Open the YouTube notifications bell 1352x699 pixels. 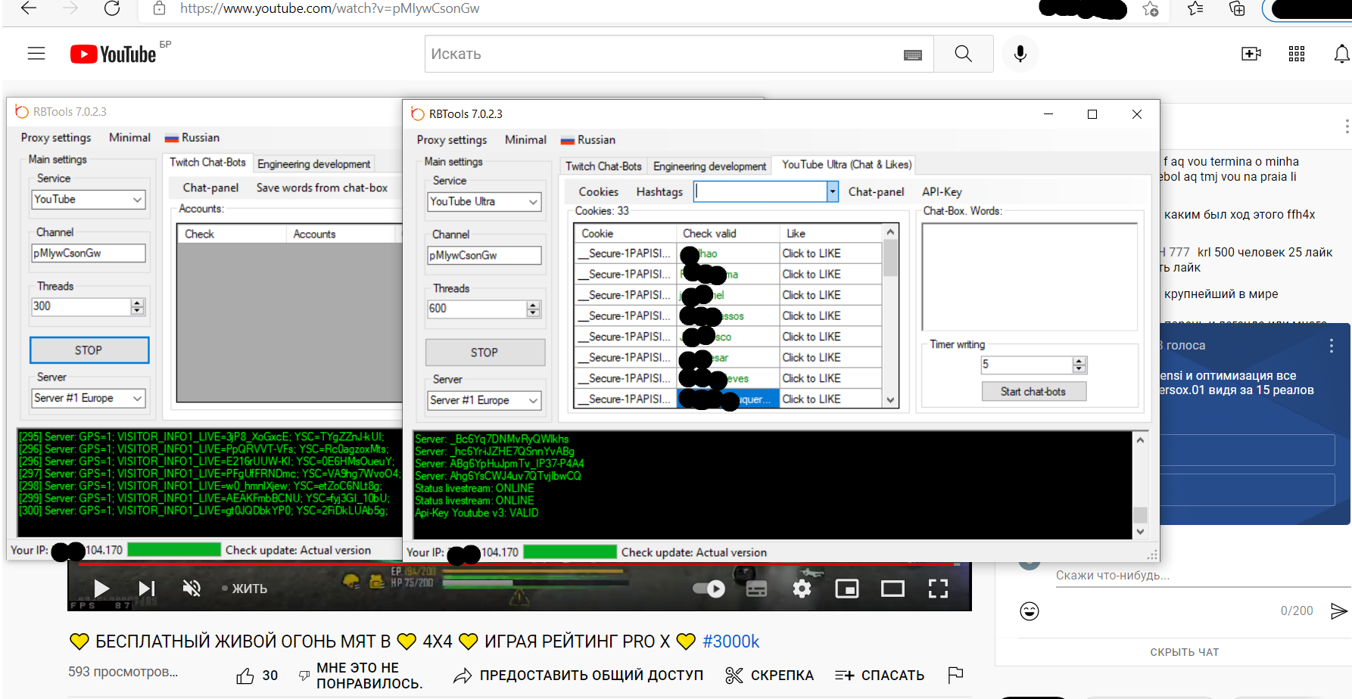pos(1341,54)
